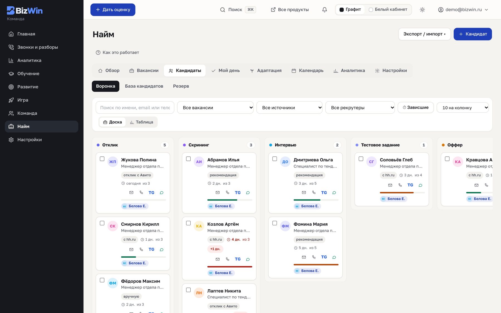Open TG for Соловьёв Глеб

coord(410,185)
